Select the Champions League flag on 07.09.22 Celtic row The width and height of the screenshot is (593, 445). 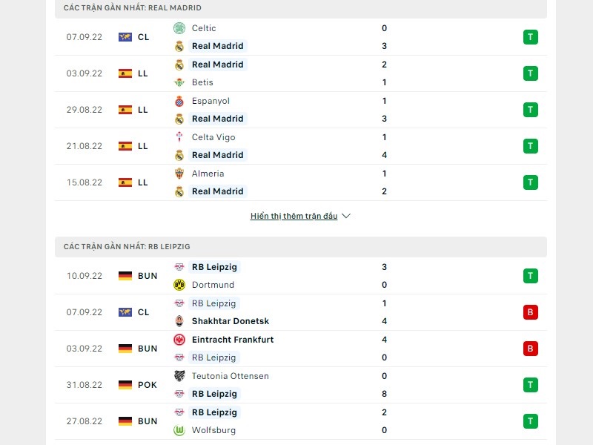(x=125, y=37)
